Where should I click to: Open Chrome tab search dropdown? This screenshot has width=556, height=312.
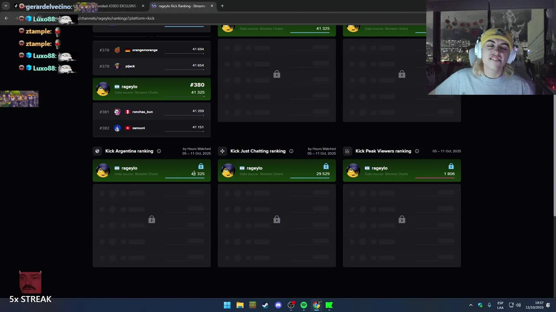pos(6,6)
